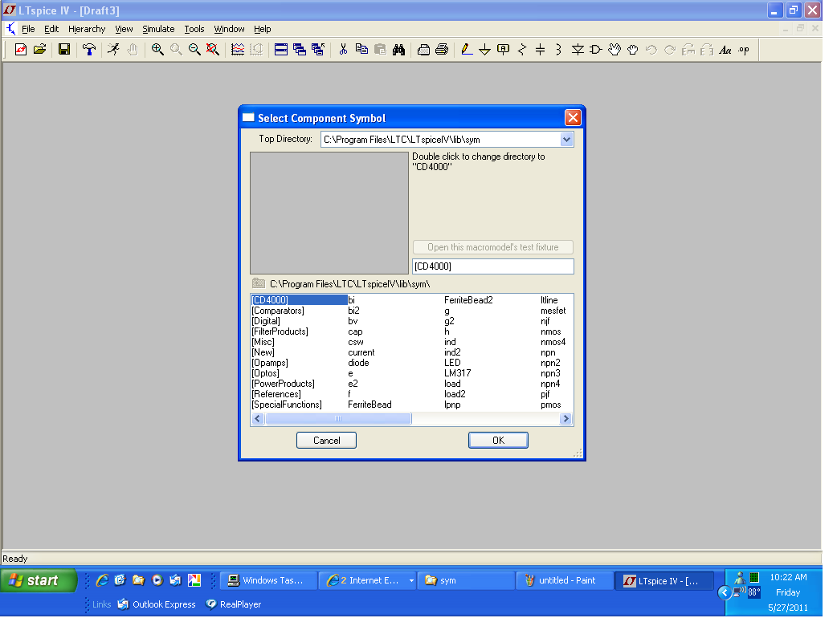Click the Zoom Out magnifier icon
Viewport: 837px width, 618px height.
tap(194, 50)
